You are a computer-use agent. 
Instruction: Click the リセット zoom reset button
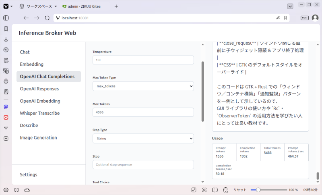(239, 190)
